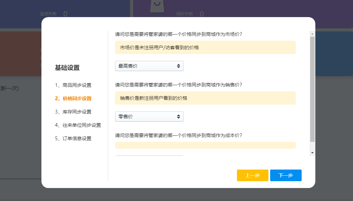Image resolution: width=353 pixels, height=201 pixels.
Task: Open step 3、库存同步设置
Action: tap(73, 112)
